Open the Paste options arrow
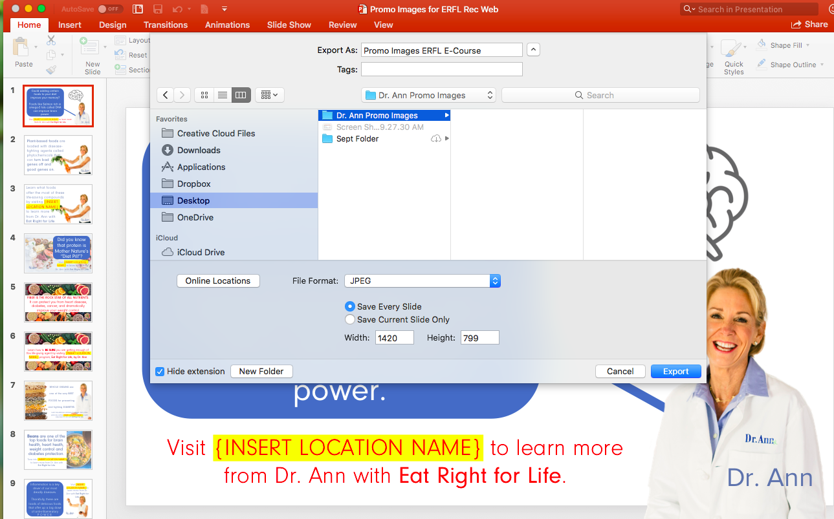Screen dimensions: 834x519 point(34,47)
